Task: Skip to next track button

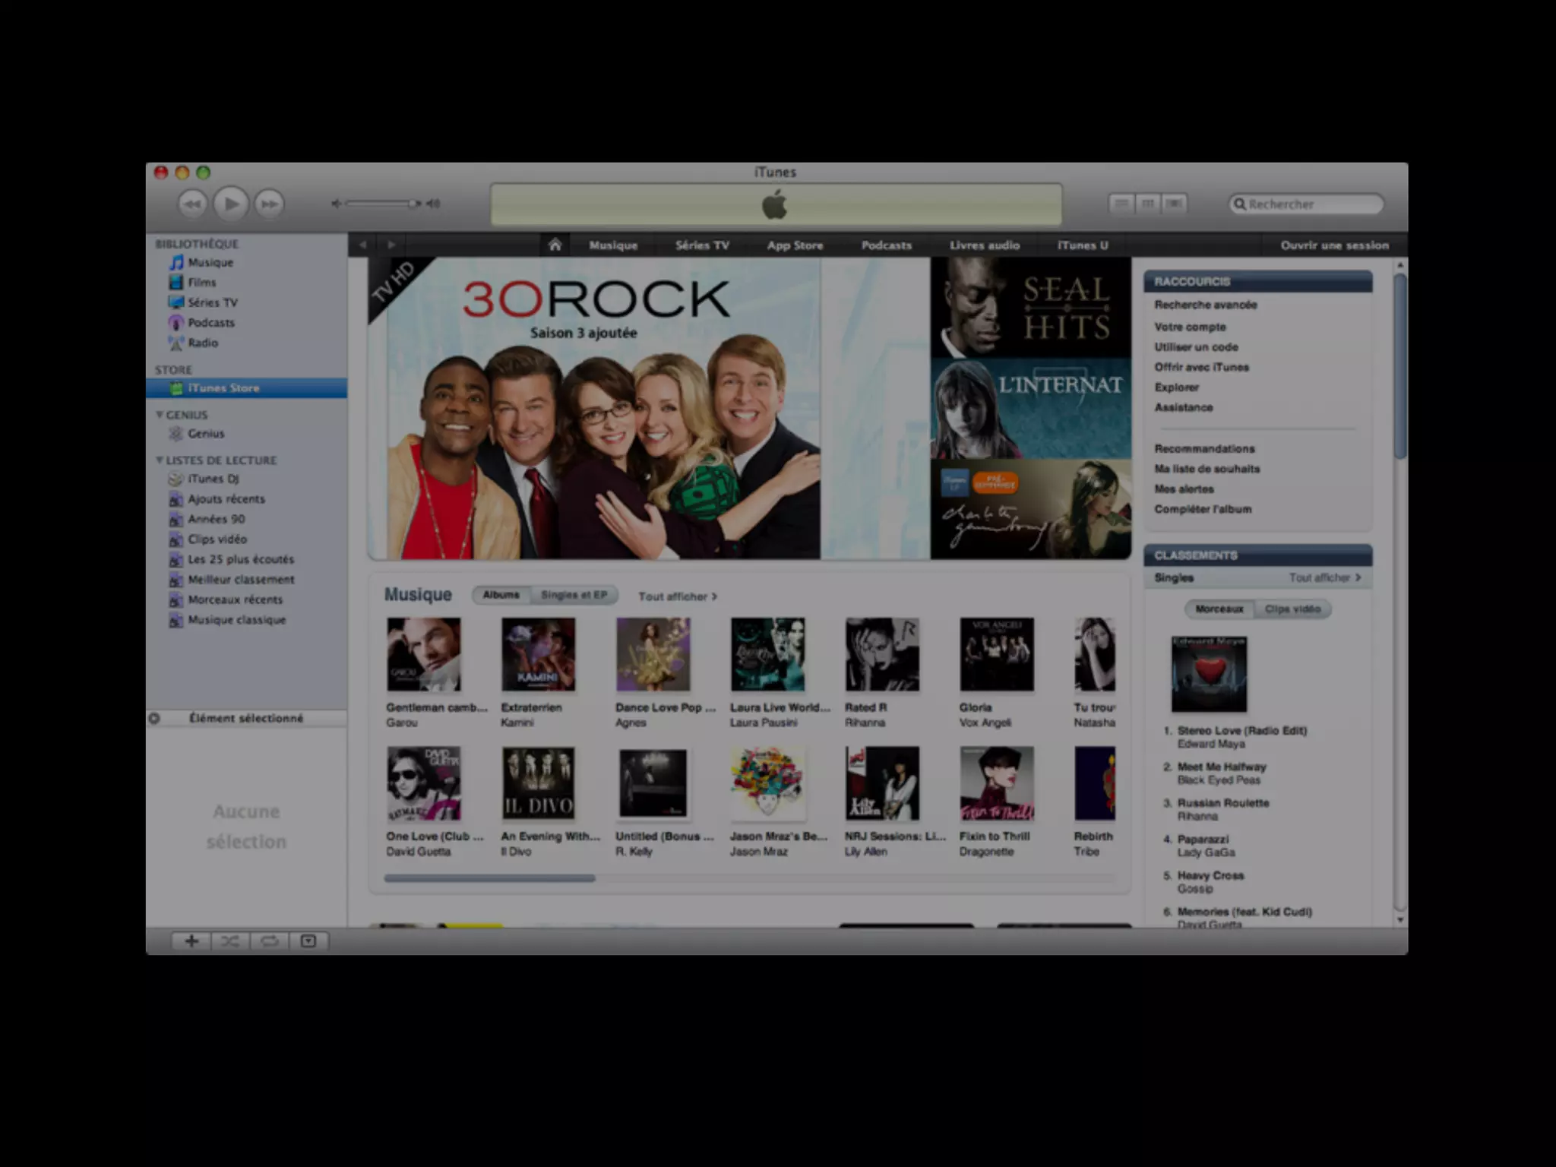Action: click(x=269, y=204)
